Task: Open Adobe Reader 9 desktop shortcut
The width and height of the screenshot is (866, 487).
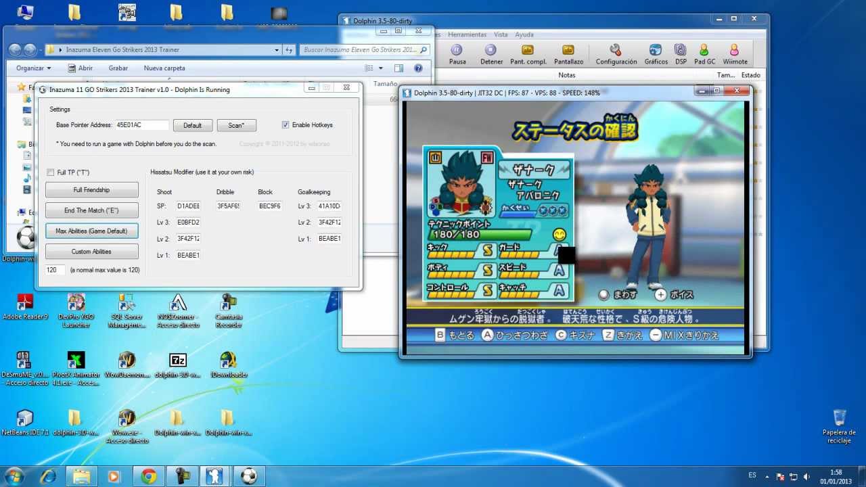Action: [25, 306]
